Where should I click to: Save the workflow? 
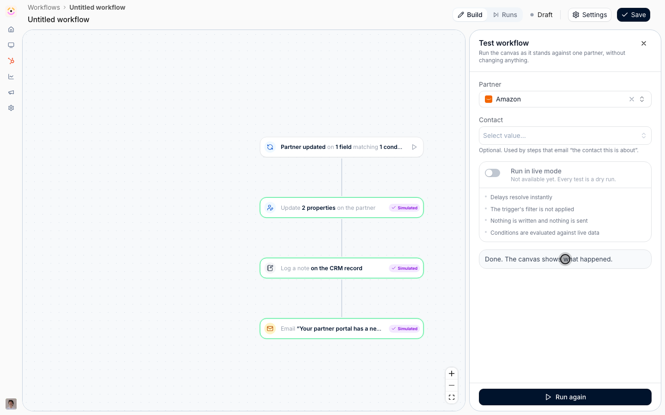(x=634, y=15)
